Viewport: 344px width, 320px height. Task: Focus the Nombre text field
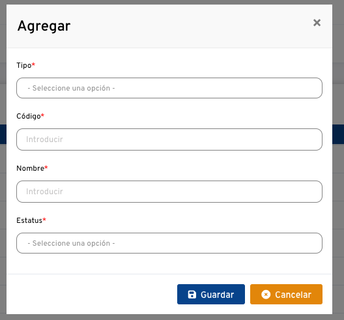[x=169, y=192]
